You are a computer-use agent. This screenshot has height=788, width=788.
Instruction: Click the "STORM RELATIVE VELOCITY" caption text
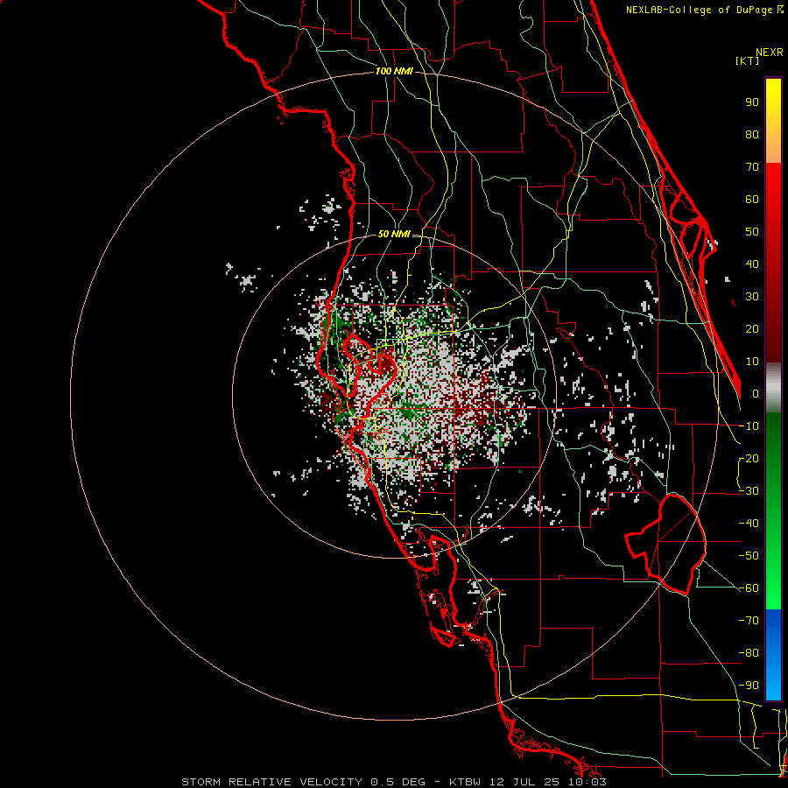[x=271, y=782]
